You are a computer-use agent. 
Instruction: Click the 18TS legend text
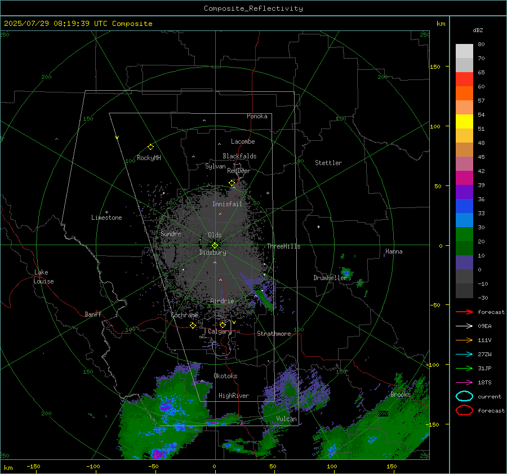click(484, 383)
